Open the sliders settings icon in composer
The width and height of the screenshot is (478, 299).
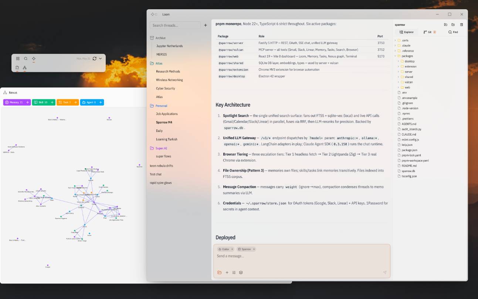(234, 272)
